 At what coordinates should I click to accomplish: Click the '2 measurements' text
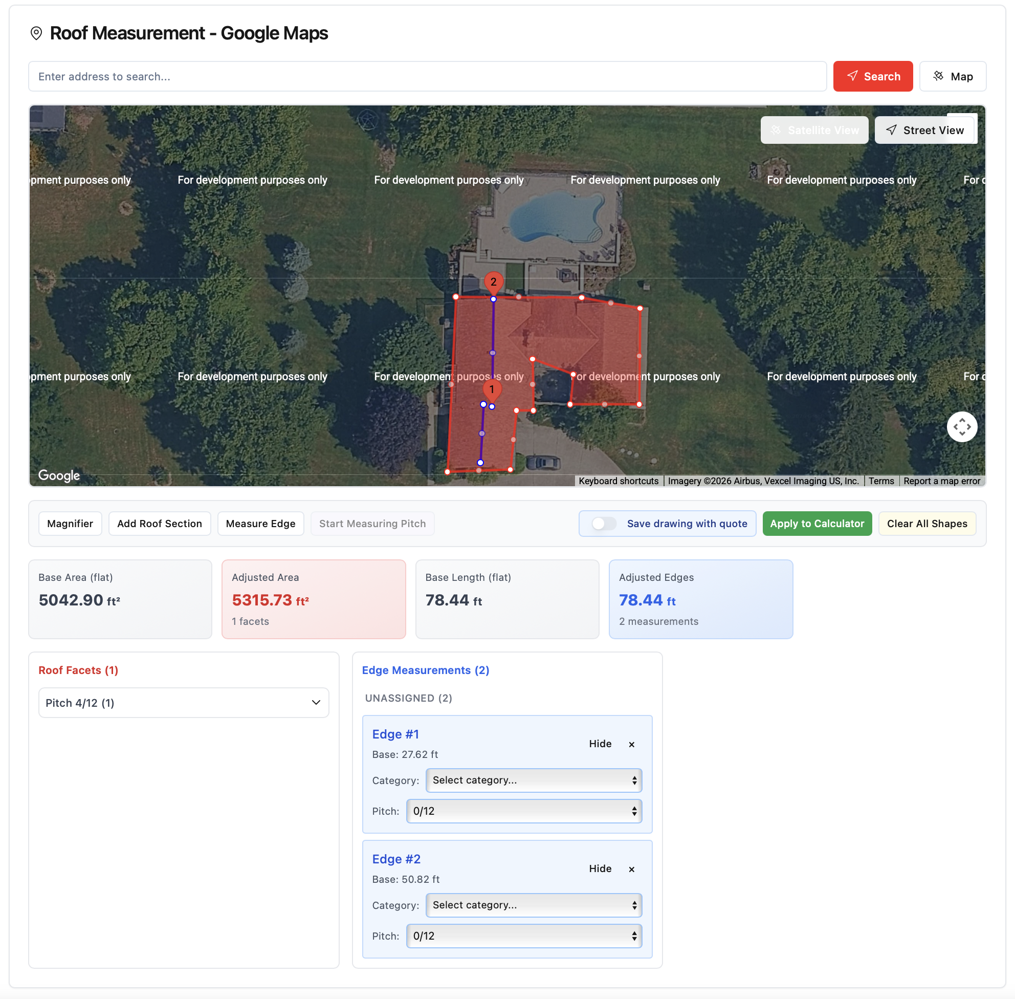click(x=659, y=621)
